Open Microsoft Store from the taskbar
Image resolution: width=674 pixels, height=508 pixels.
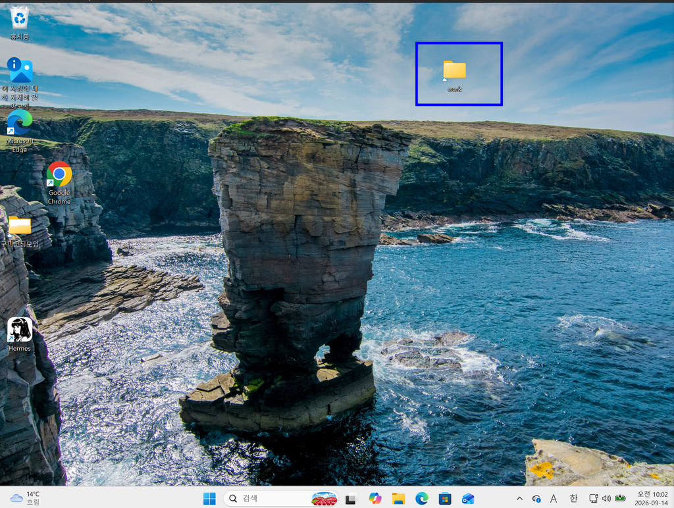click(x=445, y=499)
